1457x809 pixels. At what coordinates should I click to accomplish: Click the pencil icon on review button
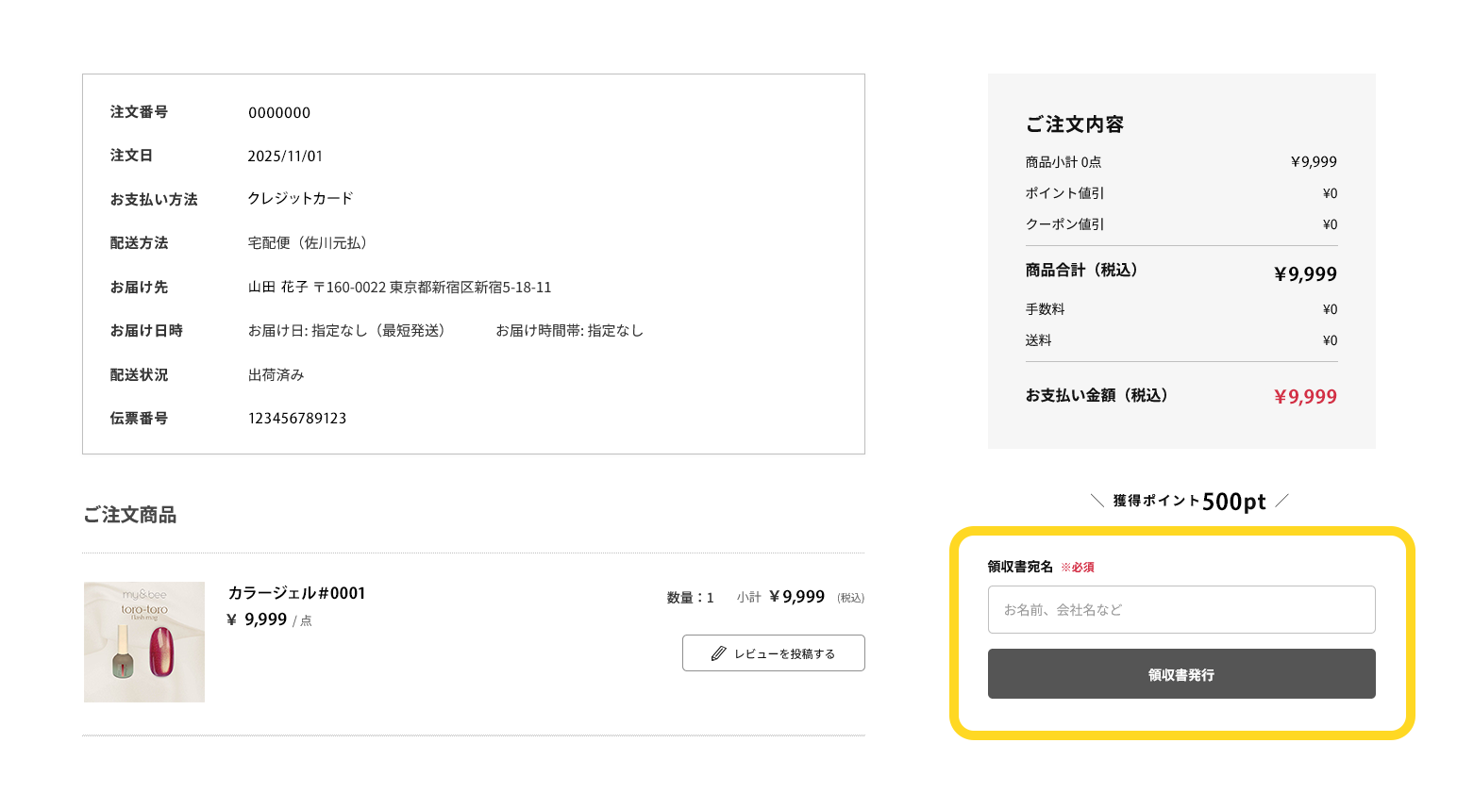(x=717, y=652)
